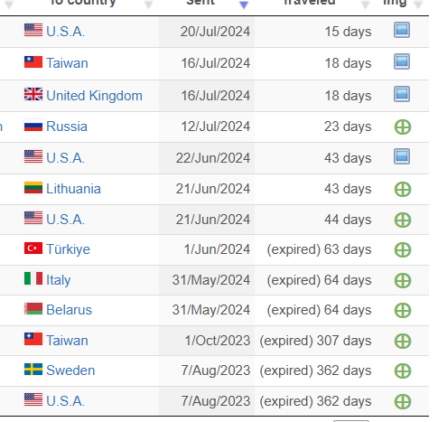Screen dimensions: 438x422
Task: Open image icon for 22/Jun/2024 U.S.A. card
Action: coord(402,156)
